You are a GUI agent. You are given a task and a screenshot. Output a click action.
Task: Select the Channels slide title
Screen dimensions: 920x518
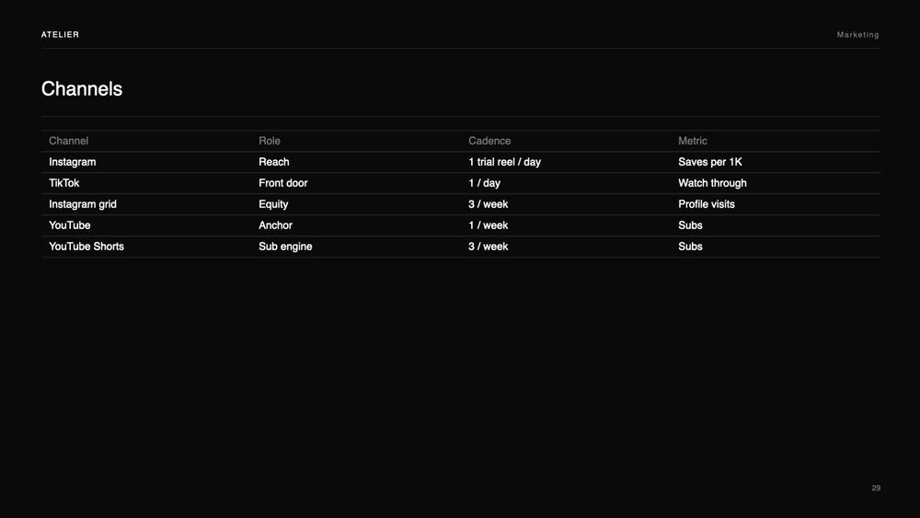tap(82, 88)
